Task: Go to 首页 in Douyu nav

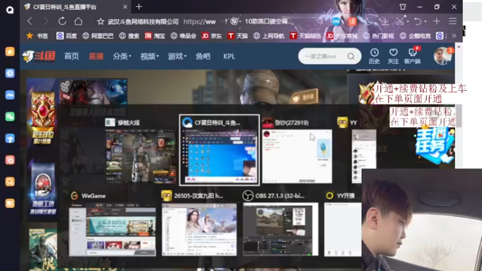Action: coord(71,56)
